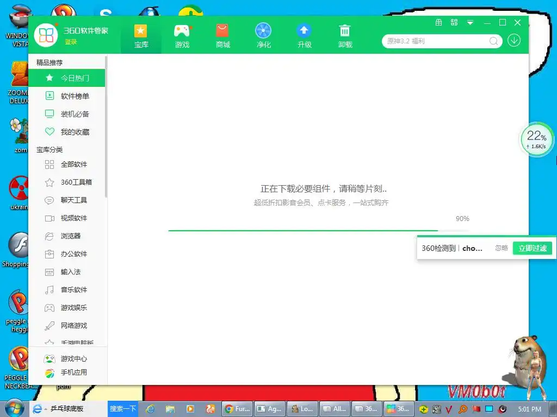Open 手机应用 at sidebar bottom
The height and width of the screenshot is (417, 557).
click(65, 372)
